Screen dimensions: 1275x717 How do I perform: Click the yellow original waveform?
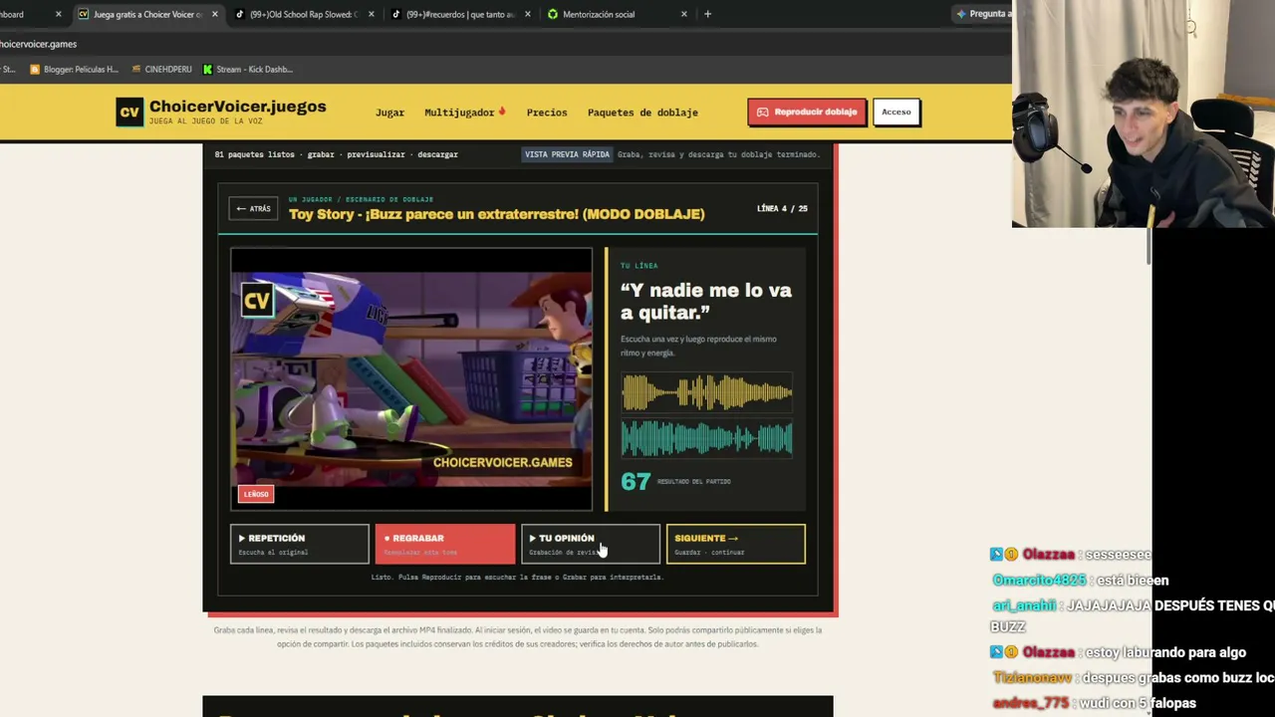[707, 393]
